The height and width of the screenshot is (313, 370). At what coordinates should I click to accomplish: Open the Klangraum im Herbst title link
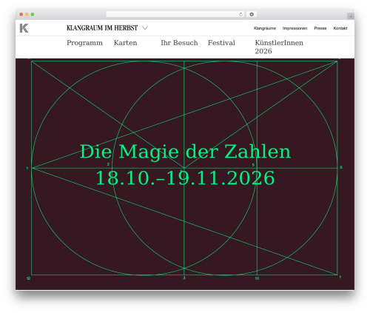coord(102,28)
